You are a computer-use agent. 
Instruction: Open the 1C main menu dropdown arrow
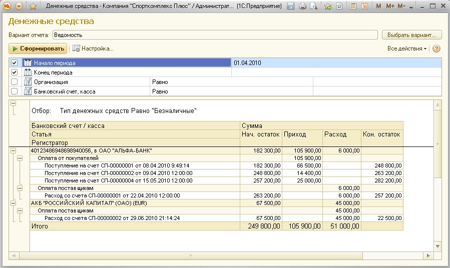(19, 6)
